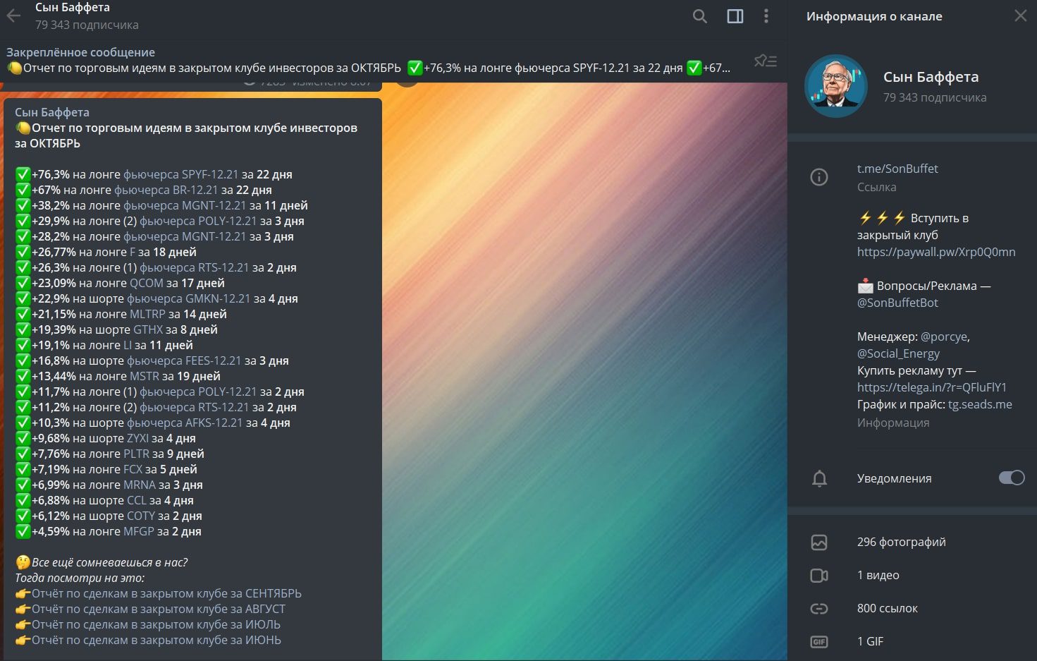Click the Ссылка label under channel link
Screen dimensions: 1037x661
[x=877, y=187]
